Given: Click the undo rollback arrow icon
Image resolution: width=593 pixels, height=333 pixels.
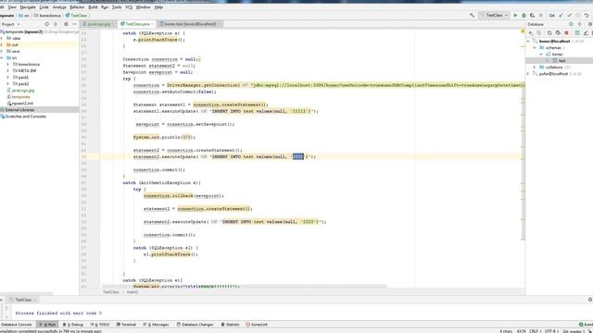Looking at the screenshot, I should 587,16.
